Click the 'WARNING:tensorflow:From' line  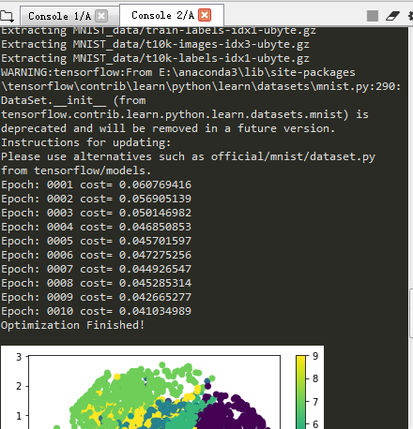click(x=178, y=72)
